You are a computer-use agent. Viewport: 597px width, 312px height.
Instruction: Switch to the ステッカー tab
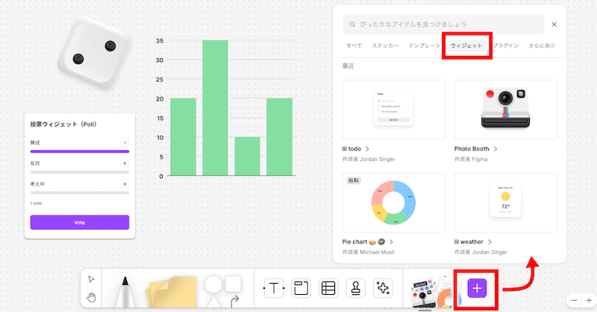click(384, 46)
